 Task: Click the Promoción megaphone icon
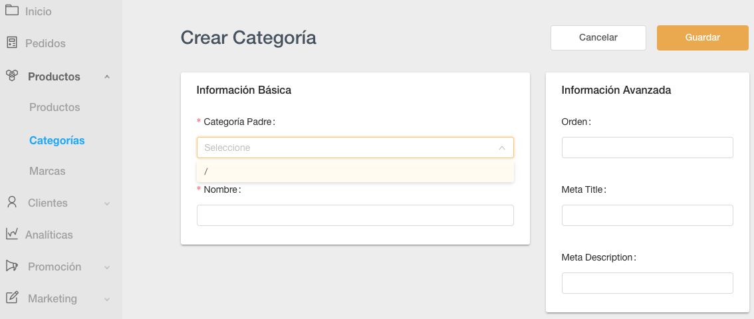click(11, 266)
